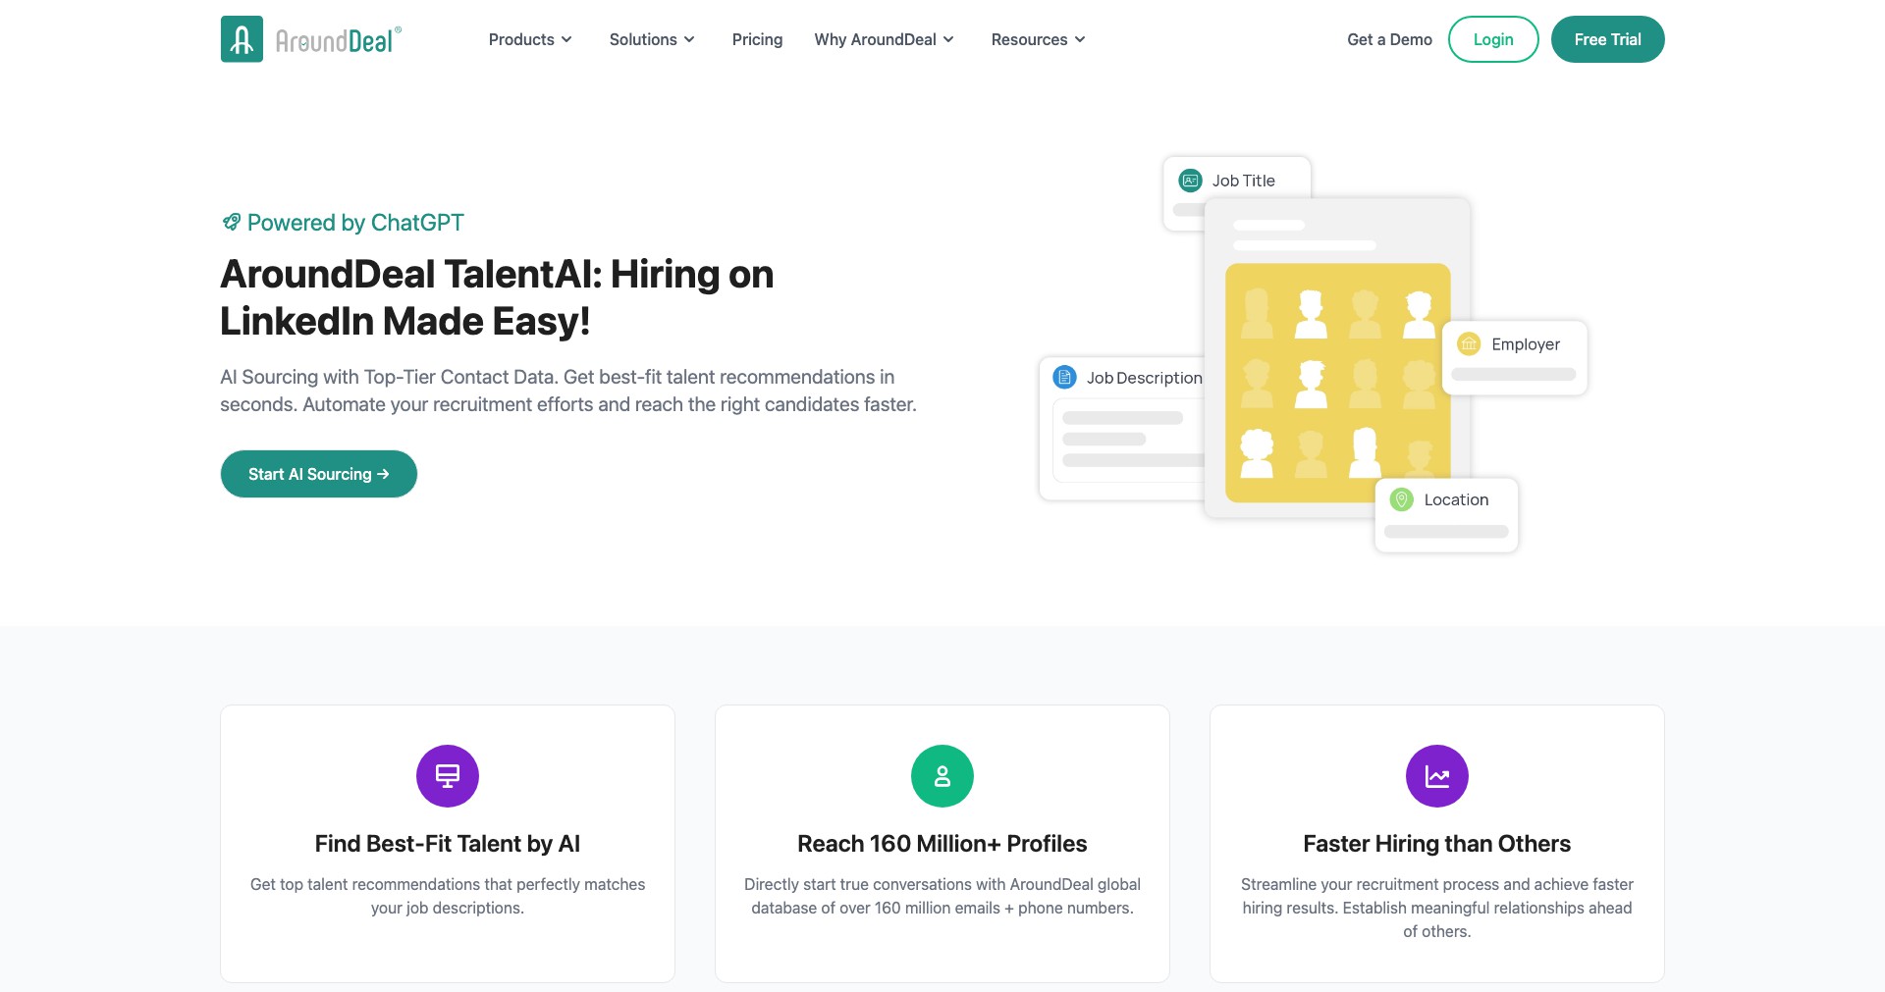Click the Location pin icon

pyautogui.click(x=1402, y=499)
